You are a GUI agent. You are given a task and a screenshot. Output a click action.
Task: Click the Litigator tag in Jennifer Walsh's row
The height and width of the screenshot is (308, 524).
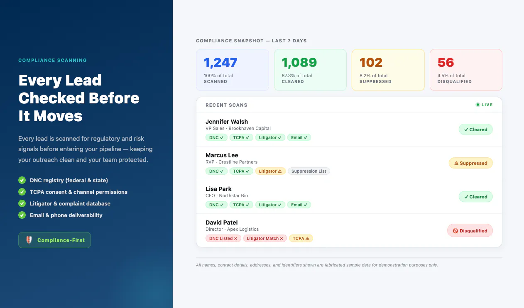click(x=270, y=137)
